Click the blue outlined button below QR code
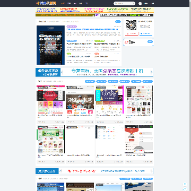This screenshot has width=191, height=191. click(146, 33)
